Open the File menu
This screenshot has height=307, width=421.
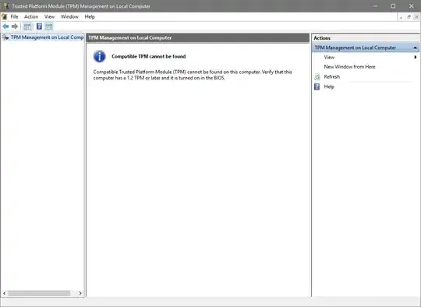click(x=14, y=16)
